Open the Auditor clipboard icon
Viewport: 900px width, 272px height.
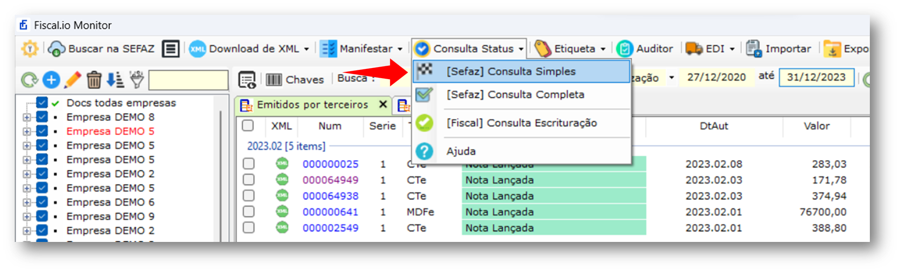[x=624, y=49]
